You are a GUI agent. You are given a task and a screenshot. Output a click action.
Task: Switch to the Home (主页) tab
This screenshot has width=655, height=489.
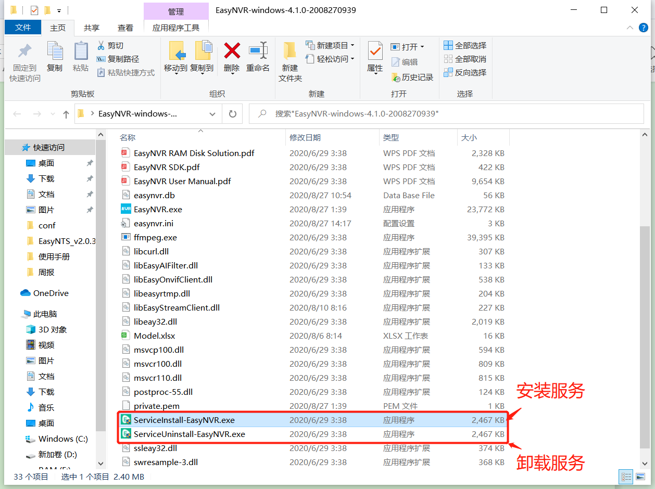(58, 28)
